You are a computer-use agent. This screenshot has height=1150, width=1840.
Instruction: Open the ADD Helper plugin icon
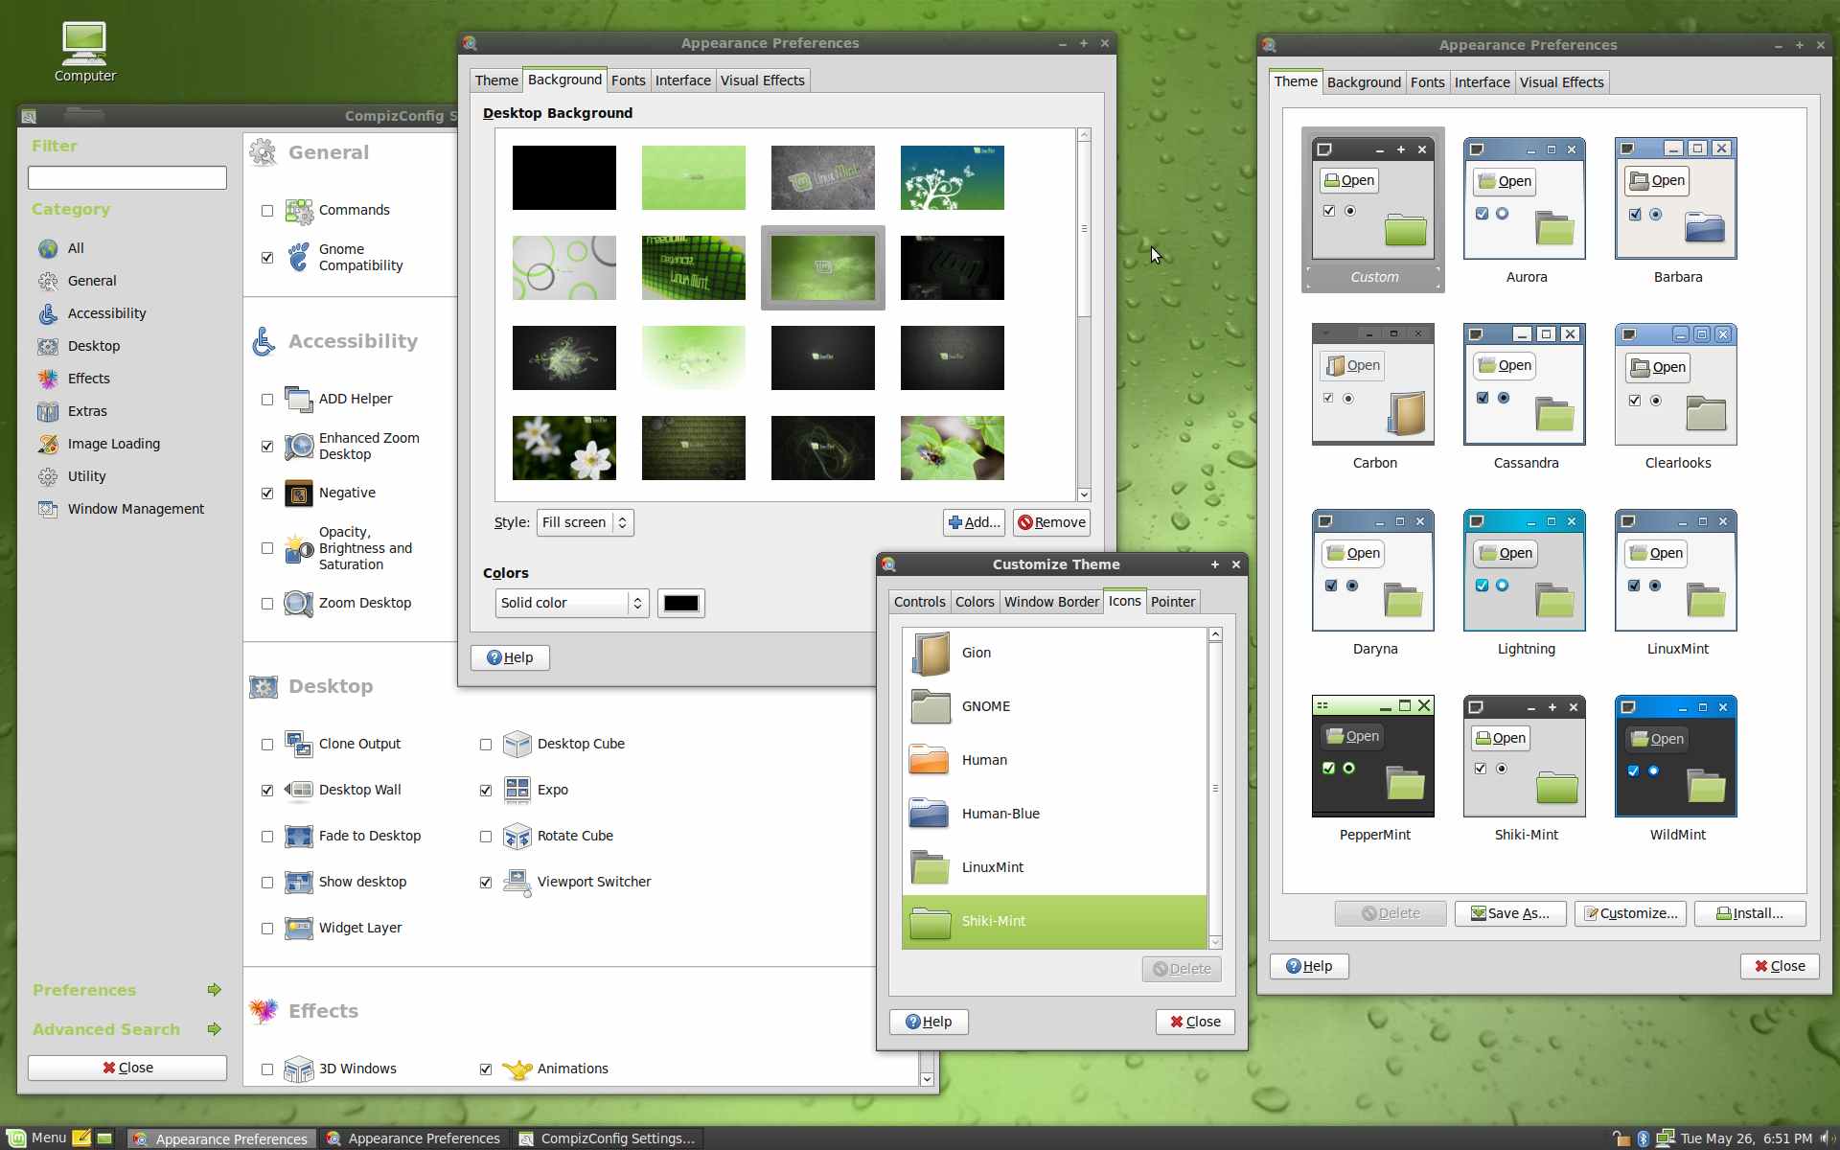[299, 400]
